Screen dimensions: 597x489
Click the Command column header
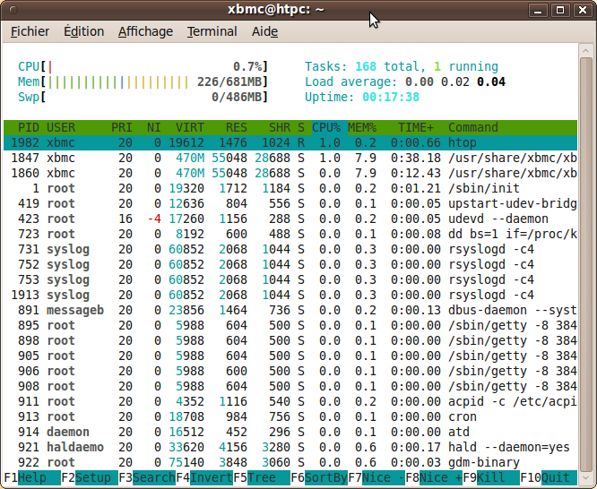[473, 127]
